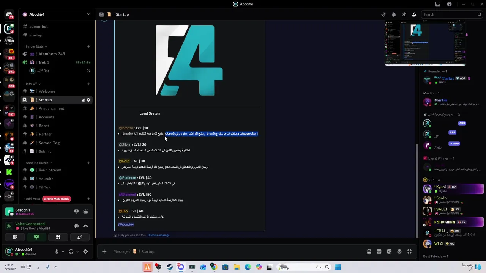
Task: Open the Welcome channel
Action: [x=57, y=91]
